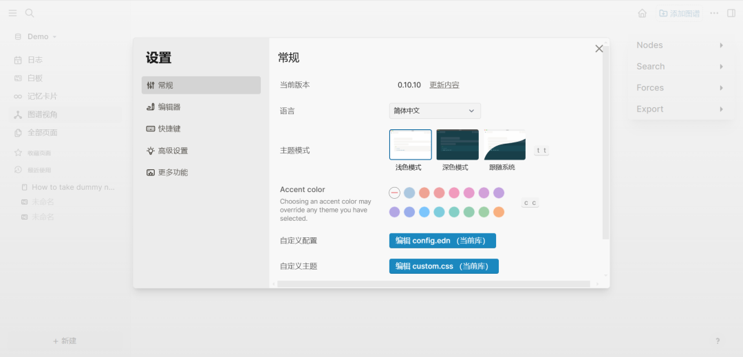Click the 'c c' accent shortcut badge
Viewport: 743px width, 357px height.
[530, 203]
